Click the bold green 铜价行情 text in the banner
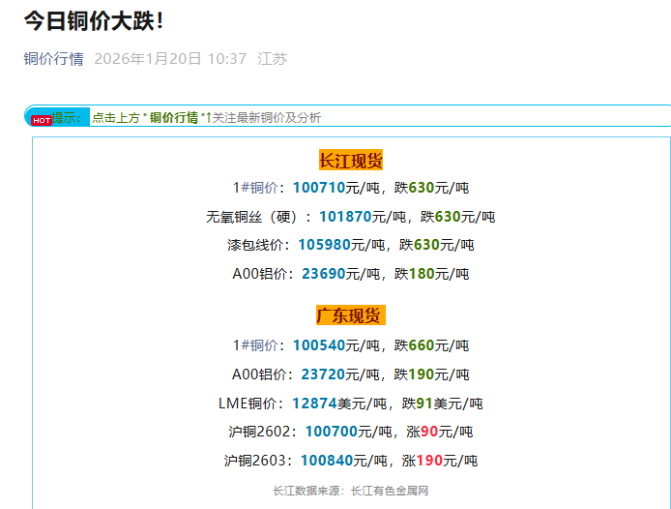This screenshot has height=509, width=671. coord(174,118)
